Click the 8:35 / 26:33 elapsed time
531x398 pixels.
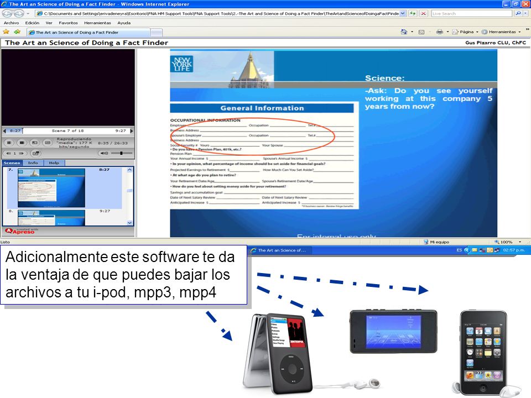pos(113,143)
